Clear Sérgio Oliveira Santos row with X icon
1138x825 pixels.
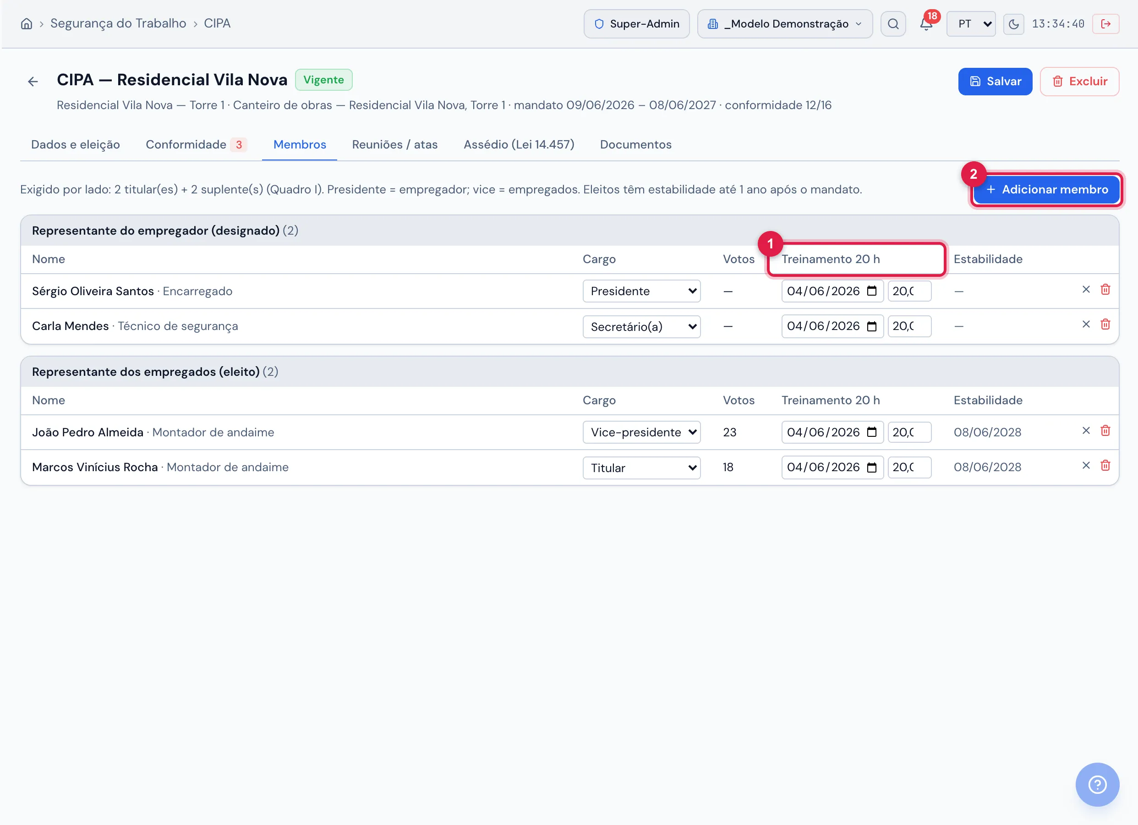pos(1086,290)
